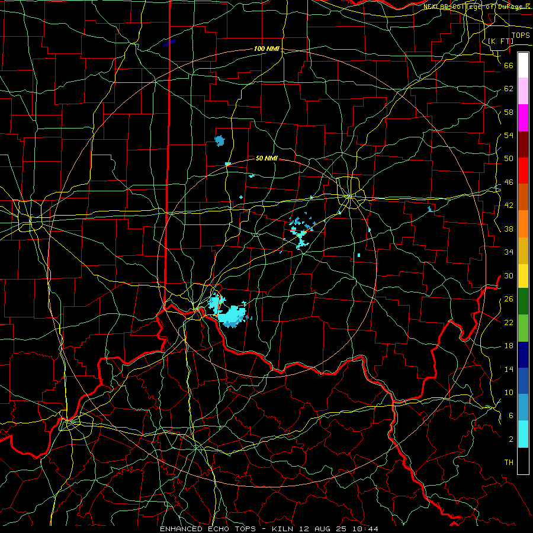Choose the gold legend swatch
533x533 pixels.
(x=523, y=251)
